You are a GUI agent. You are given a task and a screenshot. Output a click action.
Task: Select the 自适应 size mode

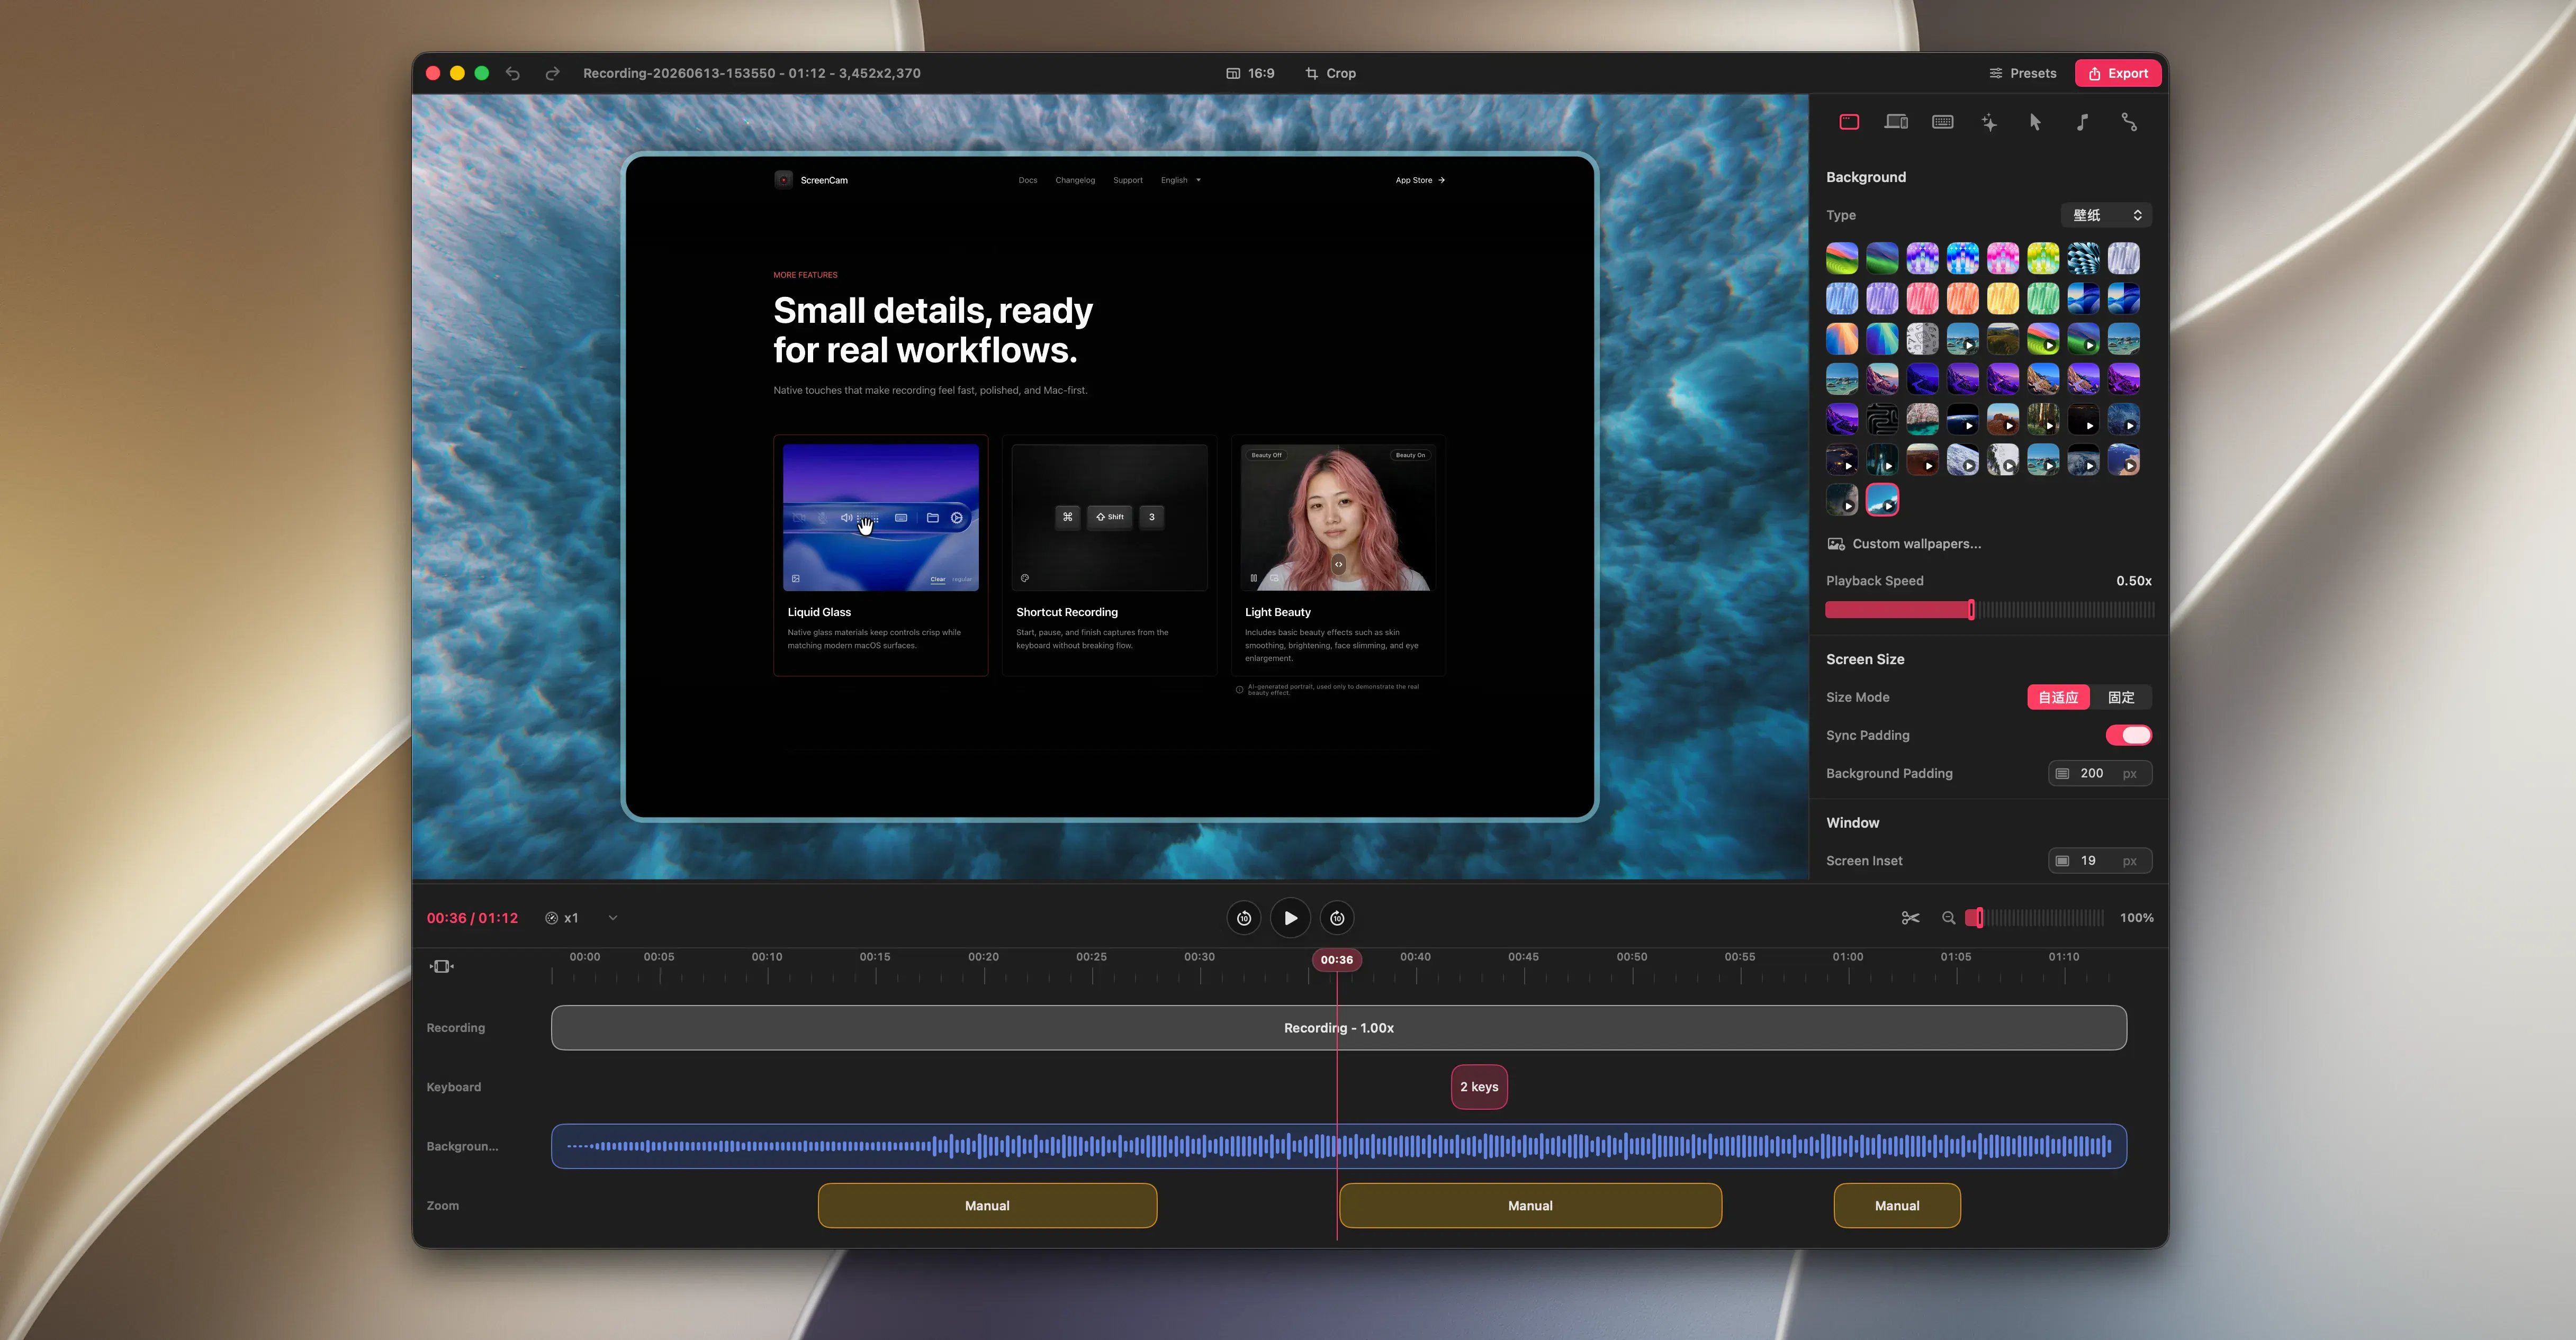(x=2058, y=697)
